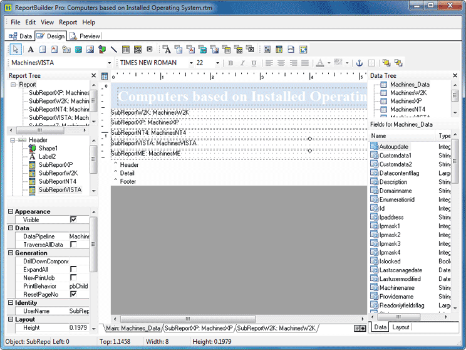Click the Underline formatting icon
The image size is (466, 350).
tap(253, 63)
